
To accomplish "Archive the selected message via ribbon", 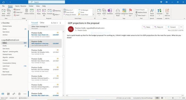I will tap(32, 12).
